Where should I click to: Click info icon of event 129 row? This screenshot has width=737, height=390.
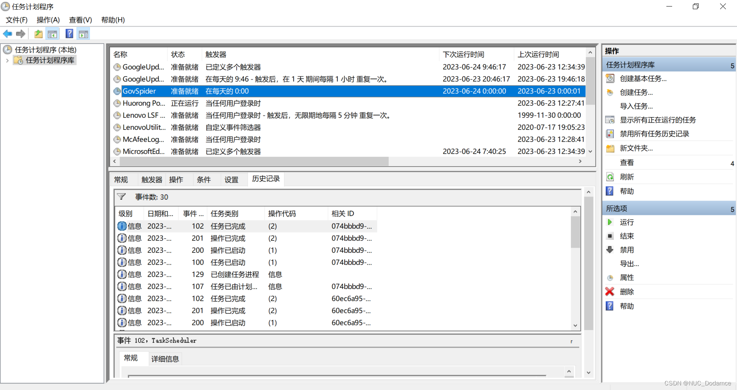pyautogui.click(x=122, y=274)
